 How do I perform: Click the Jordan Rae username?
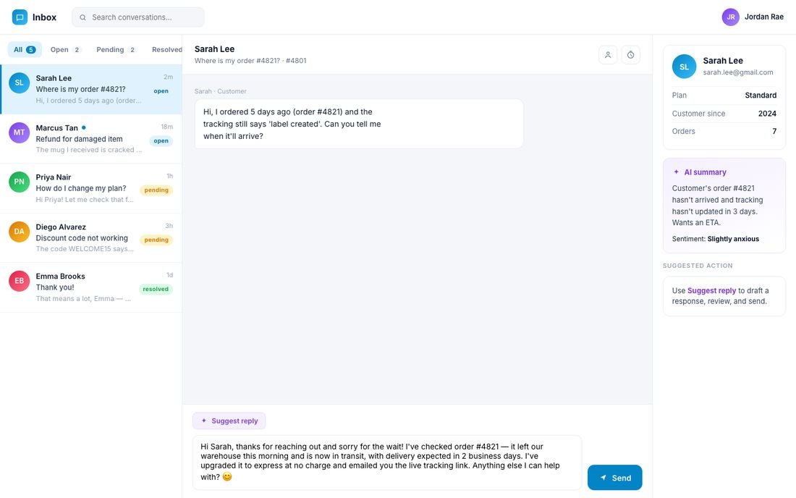pyautogui.click(x=764, y=17)
